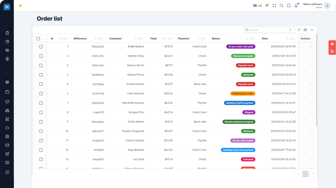Click the left arrow pagination button

tap(312, 174)
